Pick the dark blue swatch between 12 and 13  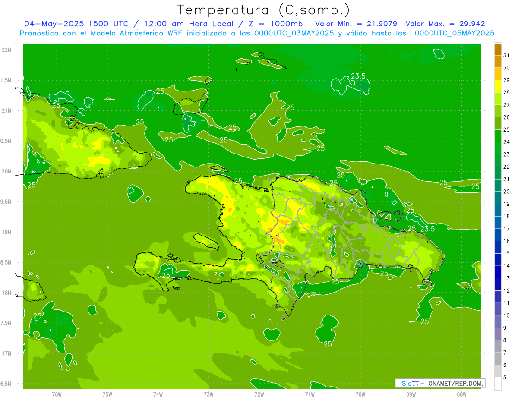498,284
